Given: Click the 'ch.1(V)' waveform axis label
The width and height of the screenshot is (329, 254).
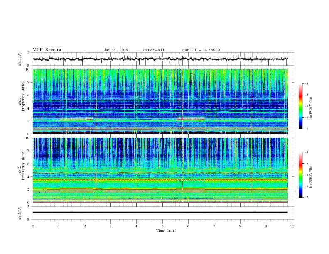Looking at the screenshot, I should (x=20, y=59).
